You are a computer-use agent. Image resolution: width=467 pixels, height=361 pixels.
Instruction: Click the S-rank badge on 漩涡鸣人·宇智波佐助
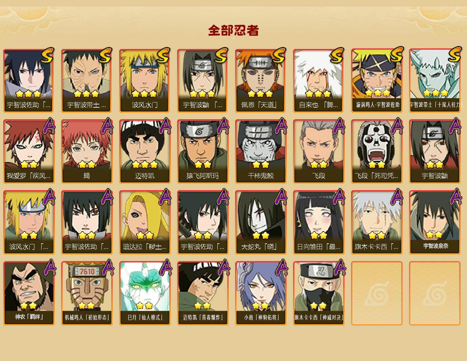pyautogui.click(x=396, y=54)
